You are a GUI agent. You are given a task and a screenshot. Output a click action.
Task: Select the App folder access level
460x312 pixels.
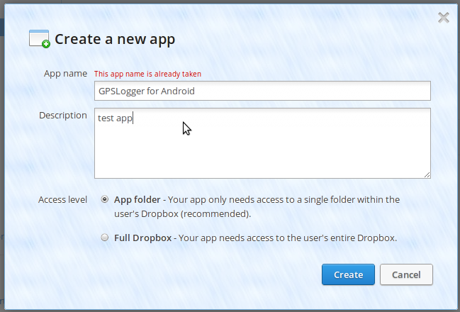pyautogui.click(x=105, y=199)
